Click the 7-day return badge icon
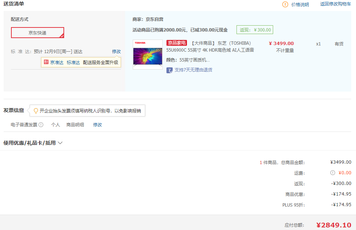Viewport: 356px width, 230px height. [x=169, y=70]
